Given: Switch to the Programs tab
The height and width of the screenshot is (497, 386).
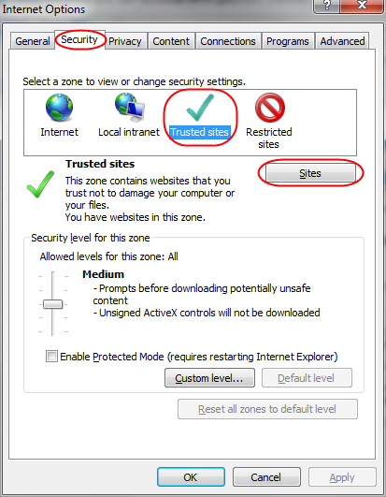Looking at the screenshot, I should click(x=287, y=41).
